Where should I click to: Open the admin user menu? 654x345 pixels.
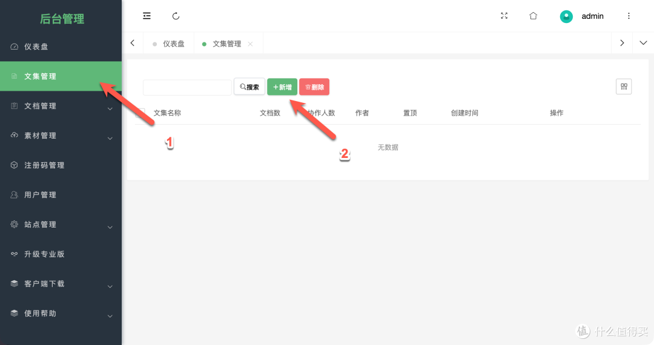(592, 16)
